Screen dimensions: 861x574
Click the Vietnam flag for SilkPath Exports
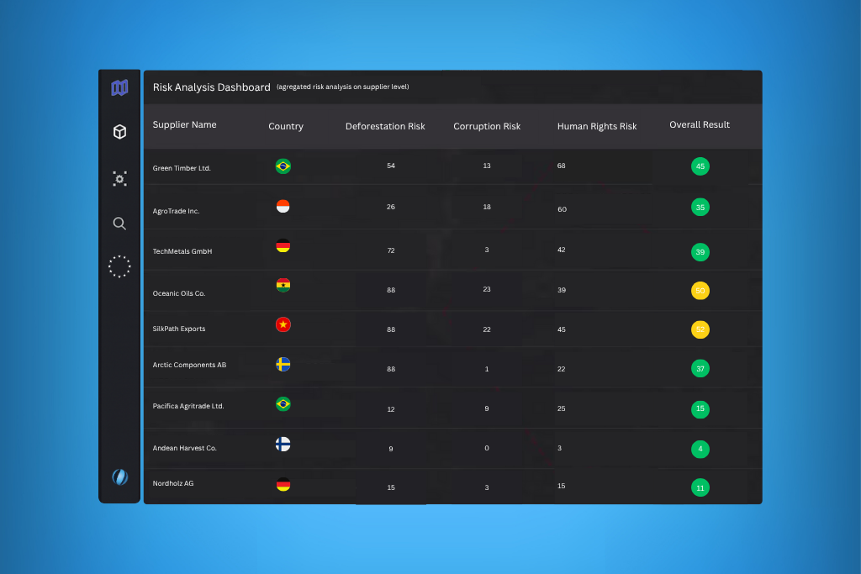click(x=283, y=324)
